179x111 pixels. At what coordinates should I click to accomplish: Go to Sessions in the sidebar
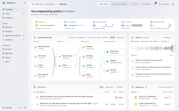point(14,31)
